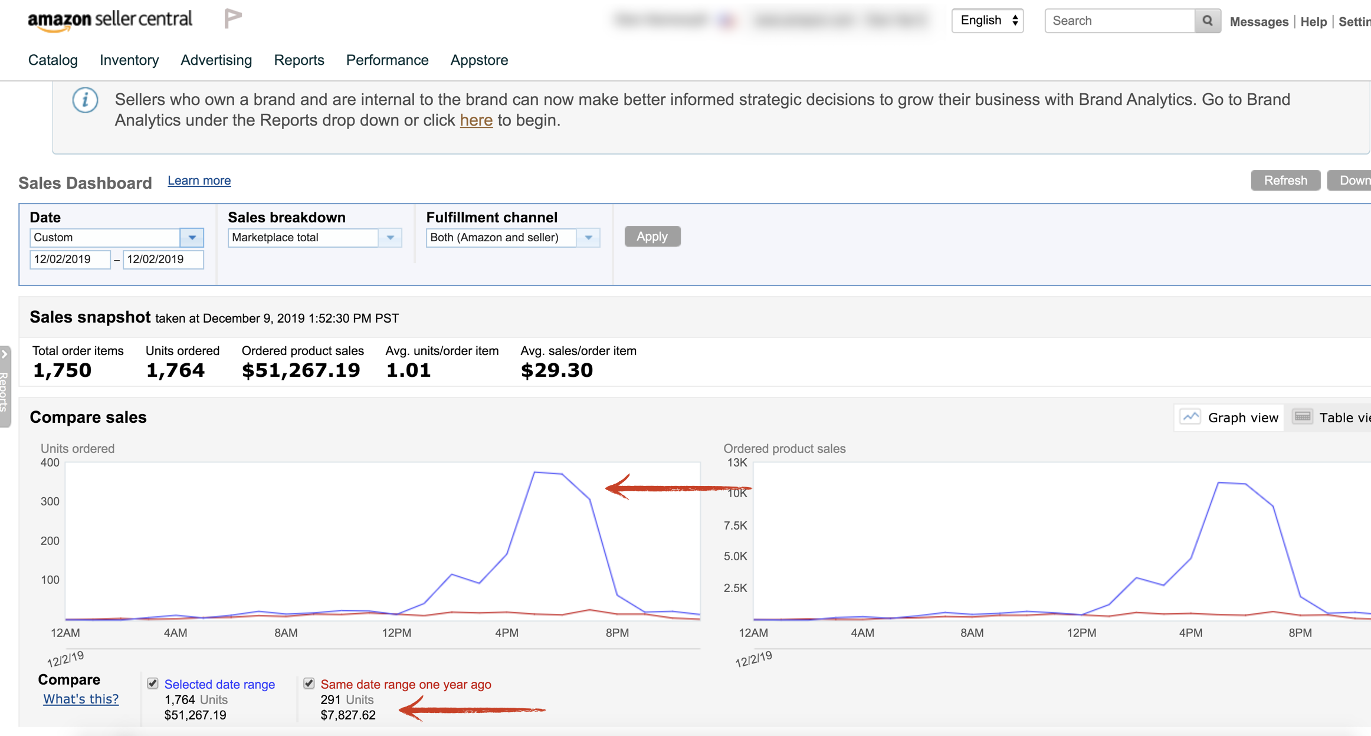This screenshot has height=736, width=1371.
Task: Click the $7,827.62 last year sales value
Action: coord(348,715)
